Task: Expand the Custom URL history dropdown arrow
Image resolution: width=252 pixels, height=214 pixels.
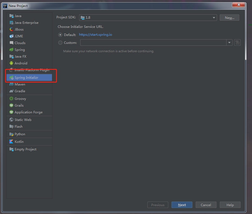Action: click(229, 42)
